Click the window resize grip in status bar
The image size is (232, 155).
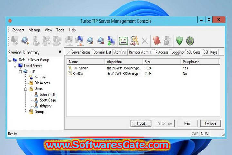pyautogui.click(x=223, y=135)
